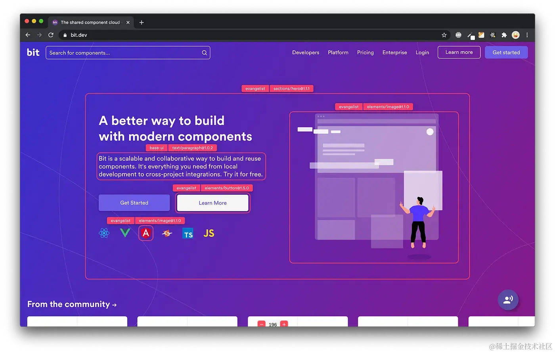Click the sections/hero@1.1.1 label
Viewport: 555px width, 353px height.
pos(291,89)
